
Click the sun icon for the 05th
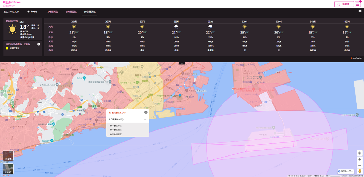347,27
